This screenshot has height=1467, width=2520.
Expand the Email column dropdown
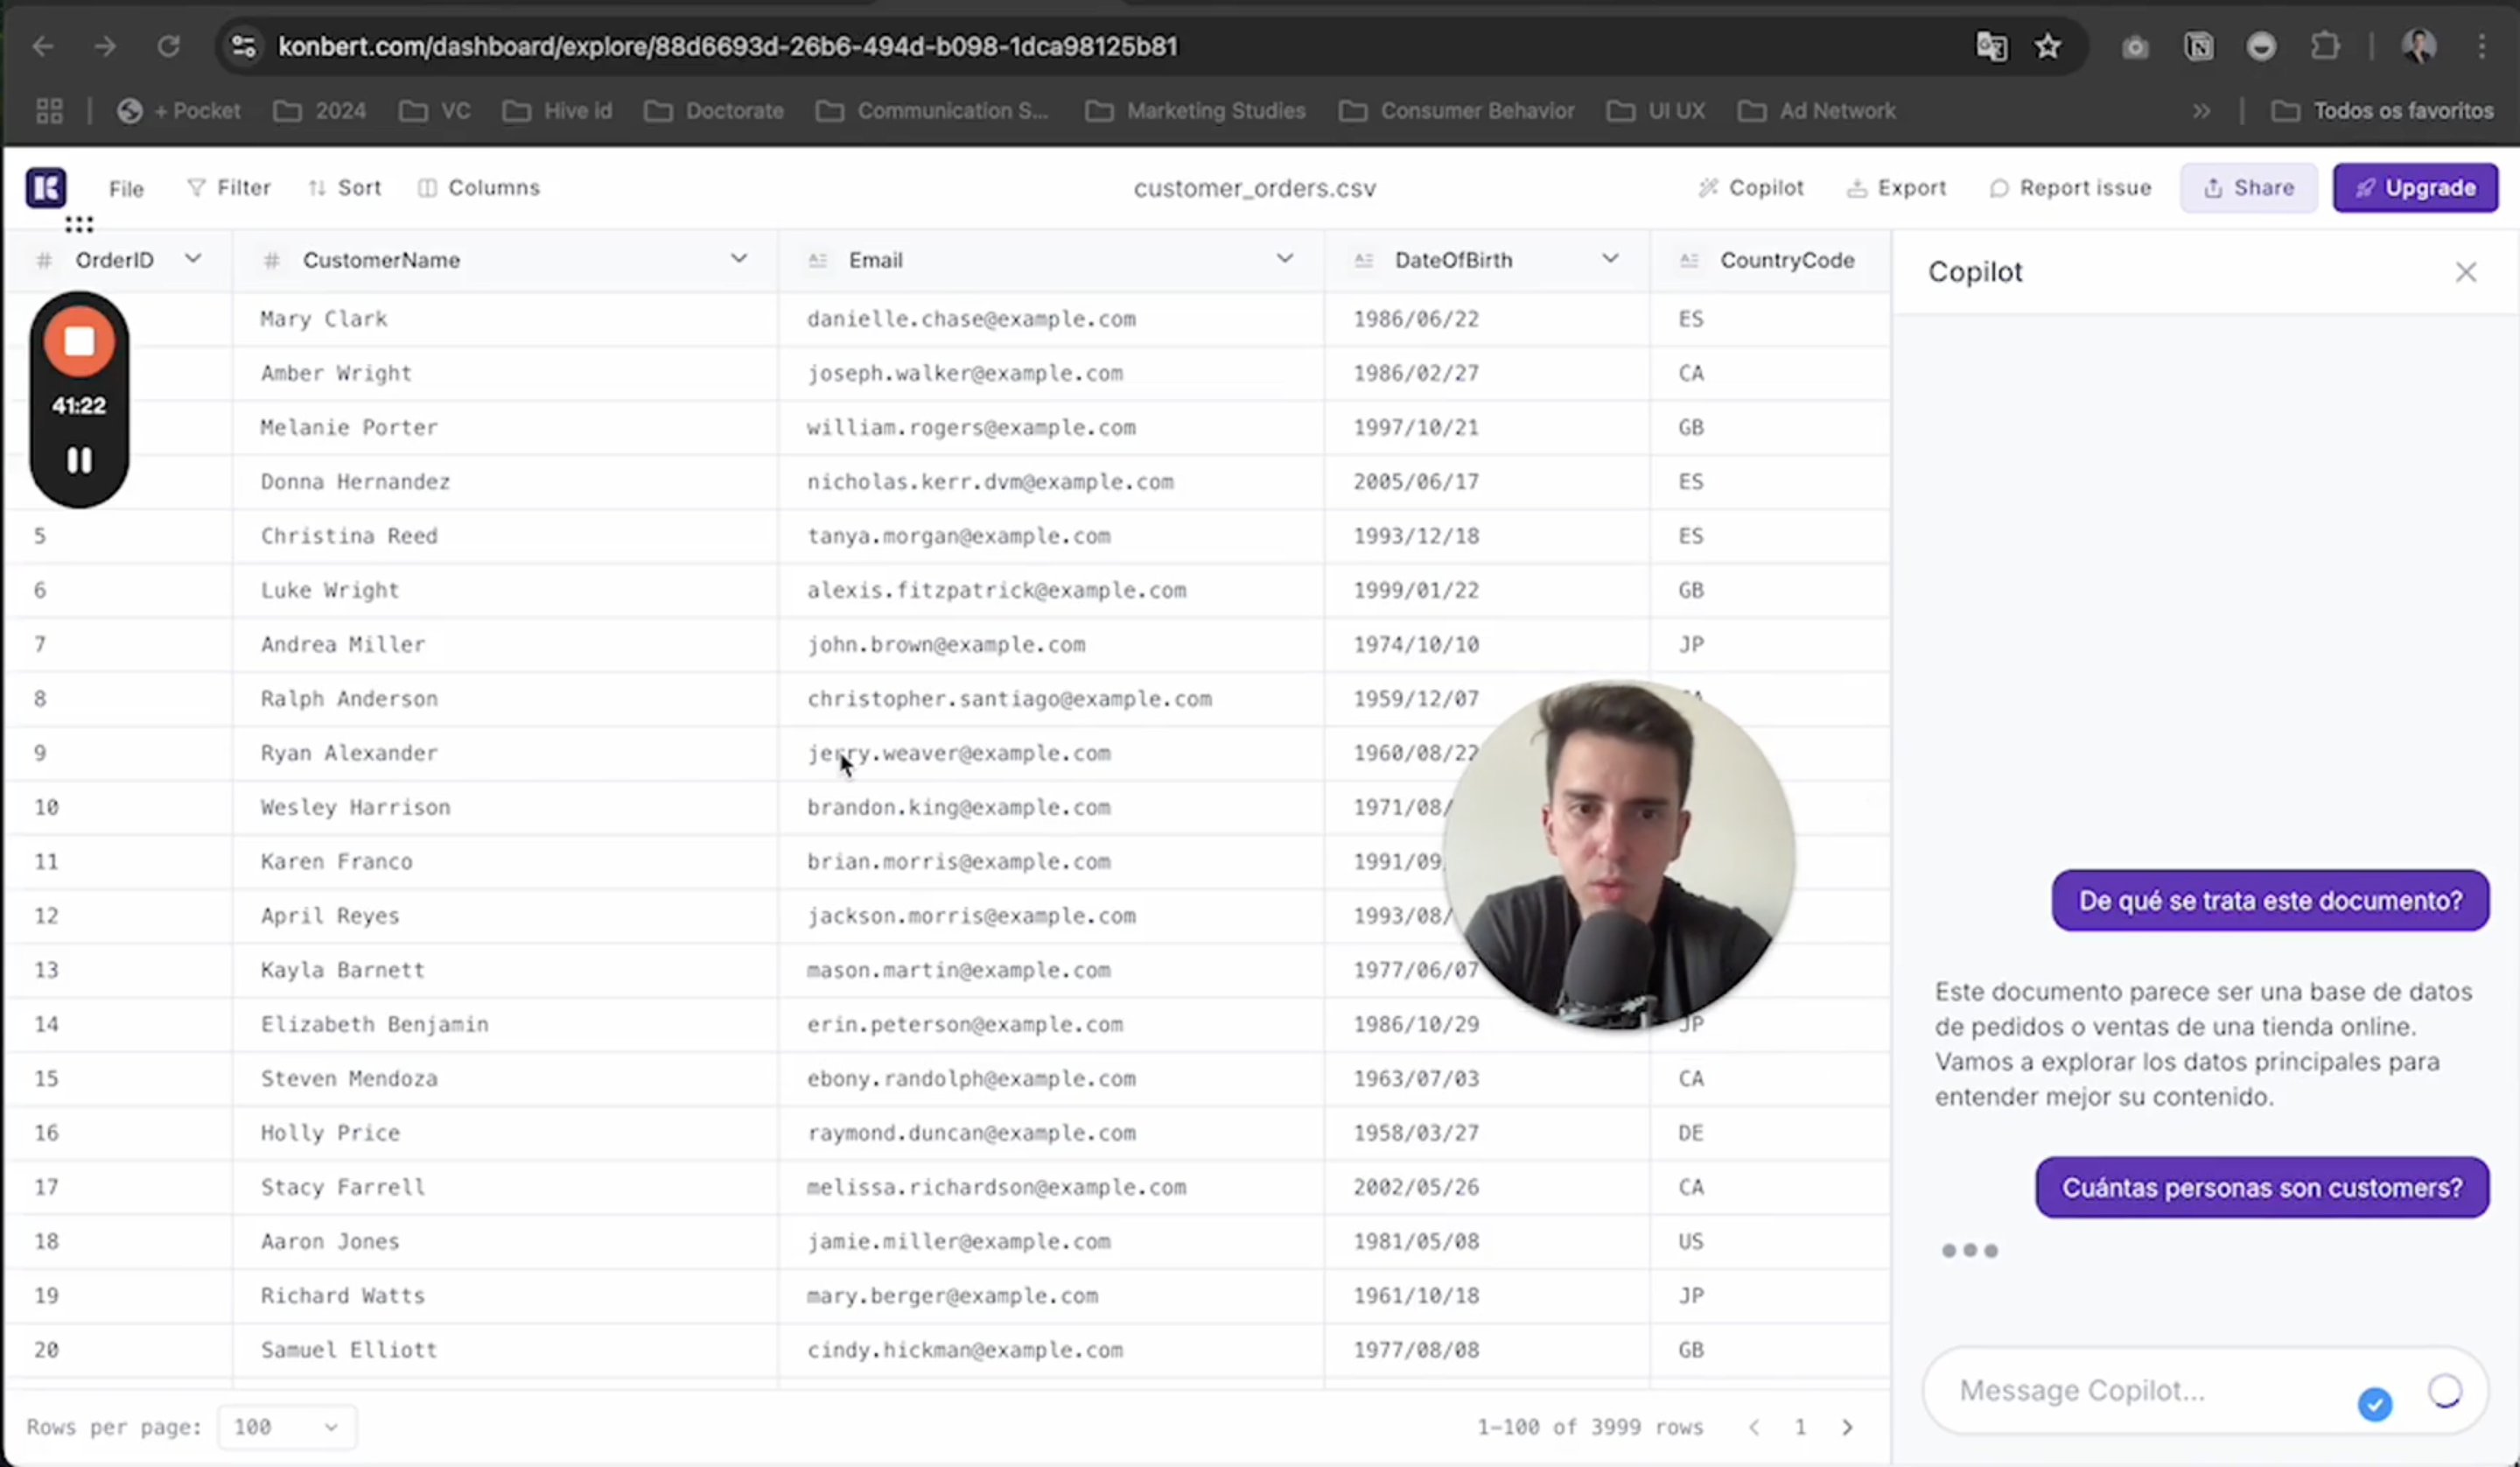1284,259
